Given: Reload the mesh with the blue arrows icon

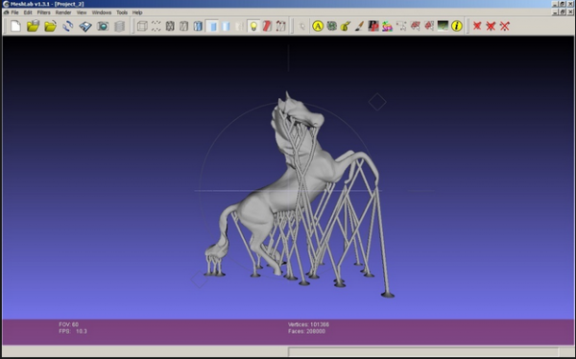Looking at the screenshot, I should 67,26.
